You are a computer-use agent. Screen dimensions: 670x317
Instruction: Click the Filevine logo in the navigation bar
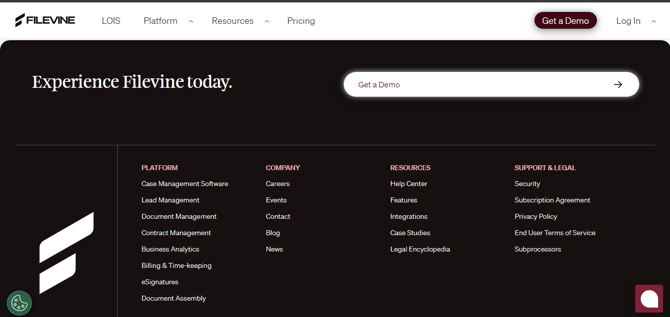point(45,20)
